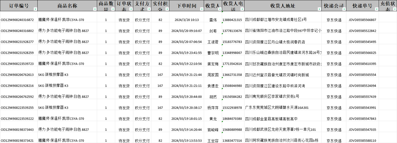Click recipient name 王淑君
The height and width of the screenshot is (143, 397).
213,42
